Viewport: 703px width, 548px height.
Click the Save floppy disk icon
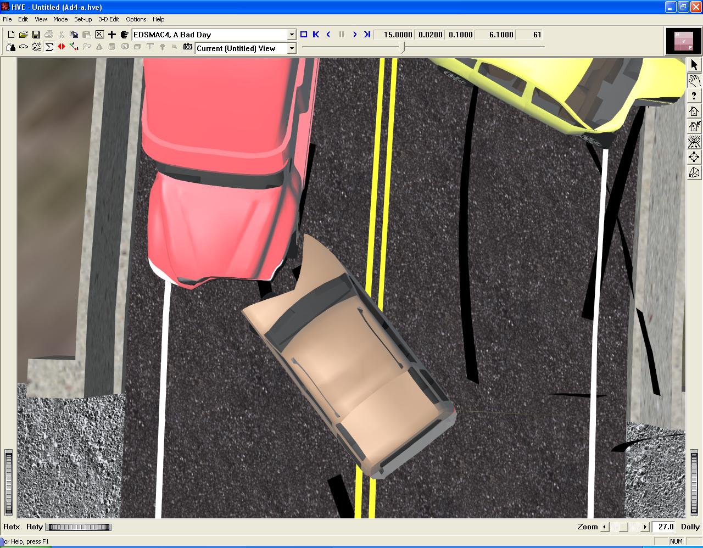pyautogui.click(x=36, y=35)
